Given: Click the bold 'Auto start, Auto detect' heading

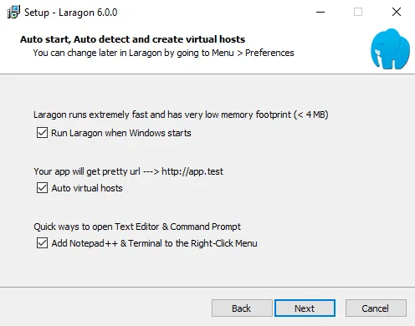Looking at the screenshot, I should [x=132, y=39].
